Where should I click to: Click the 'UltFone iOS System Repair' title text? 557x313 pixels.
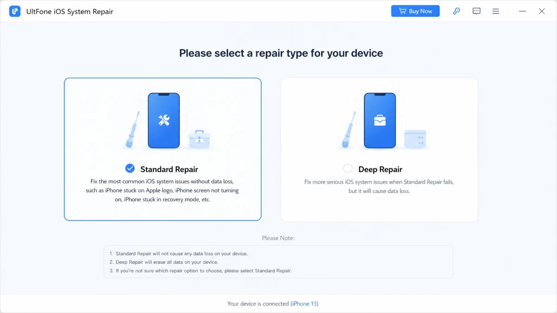(x=70, y=11)
